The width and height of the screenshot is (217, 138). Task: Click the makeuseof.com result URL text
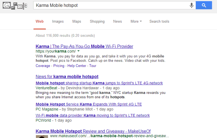[110, 136]
